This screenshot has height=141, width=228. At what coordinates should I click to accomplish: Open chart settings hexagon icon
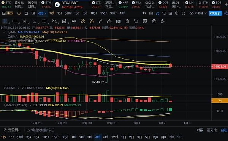177,13
